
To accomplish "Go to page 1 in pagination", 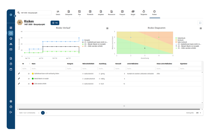I will pos(43,113).
